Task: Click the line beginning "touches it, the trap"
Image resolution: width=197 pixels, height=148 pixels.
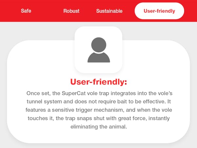Action: click(99, 118)
